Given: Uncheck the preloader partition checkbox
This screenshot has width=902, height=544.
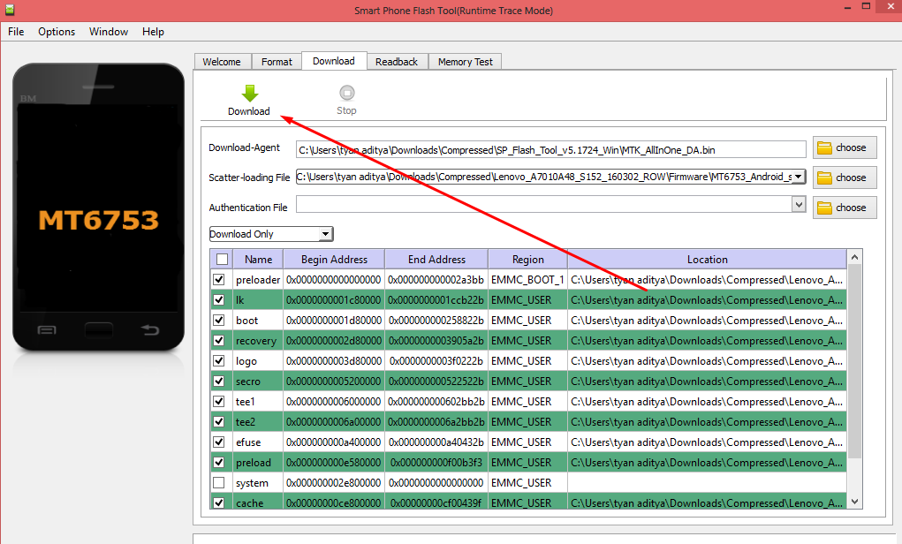Looking at the screenshot, I should coord(219,280).
